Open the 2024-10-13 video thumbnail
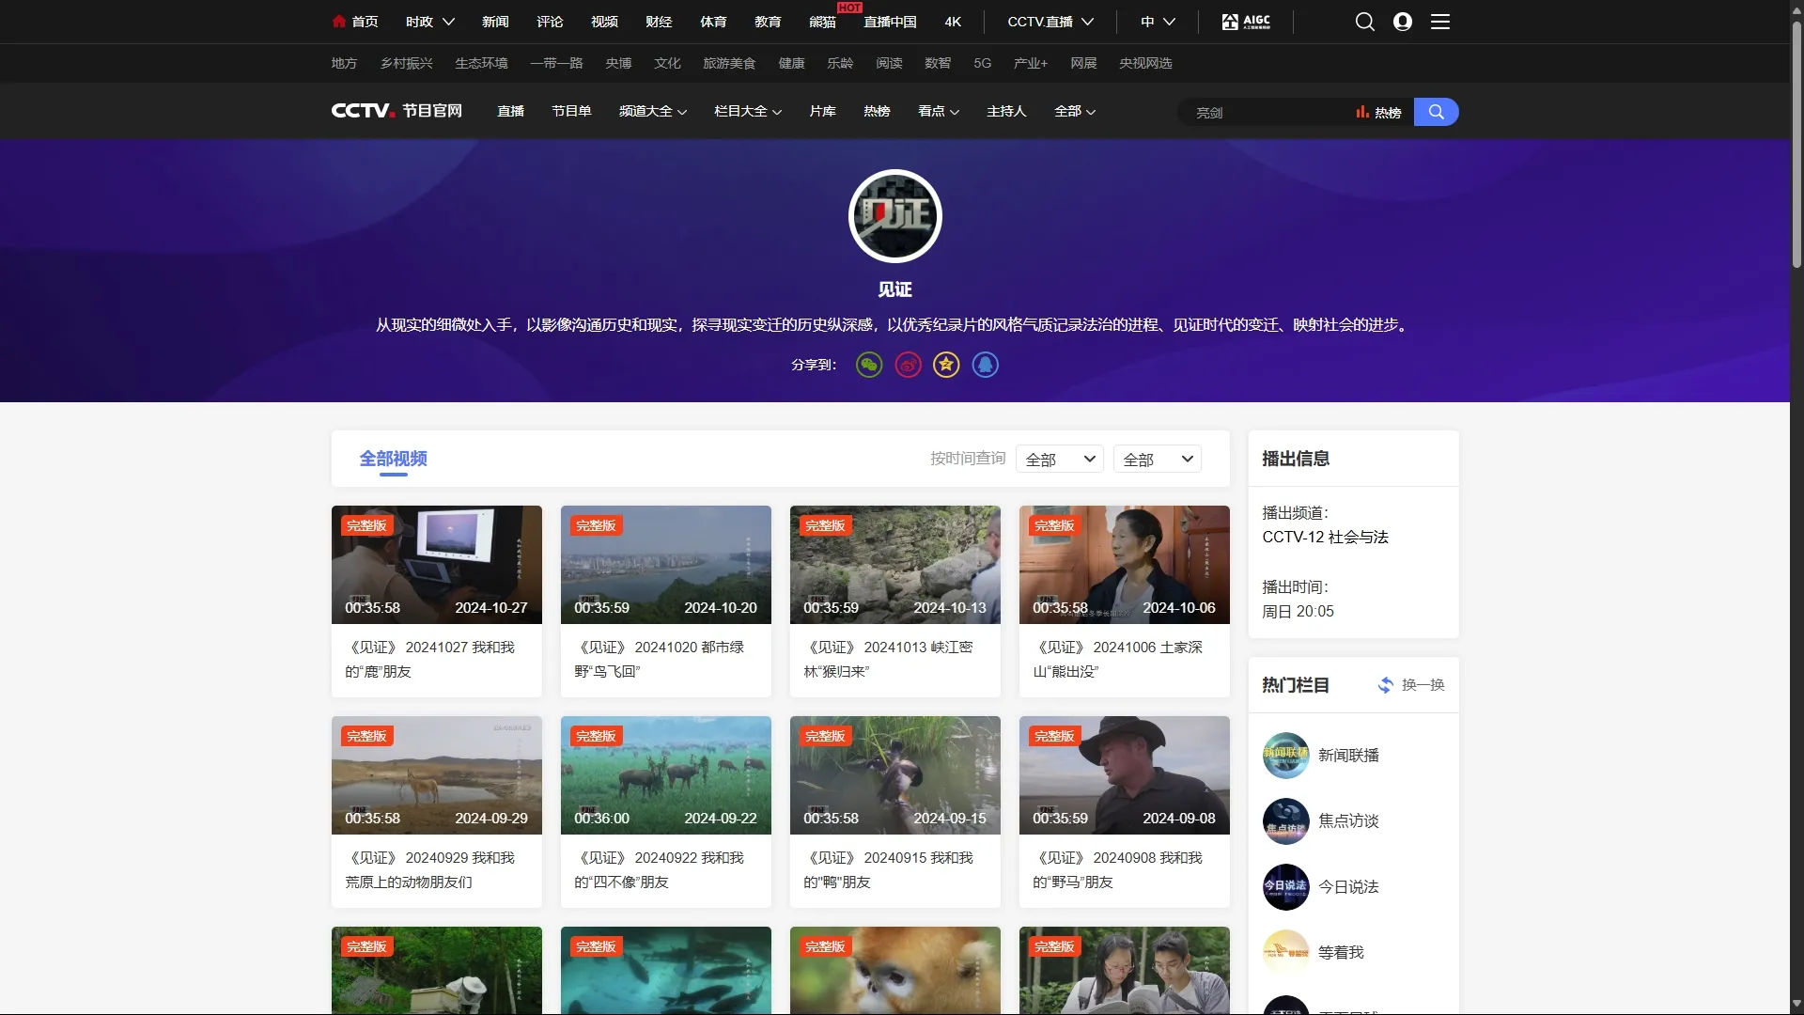 [x=894, y=565]
